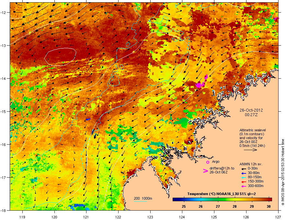Click the latitude axis label -14

click(x=4, y=78)
